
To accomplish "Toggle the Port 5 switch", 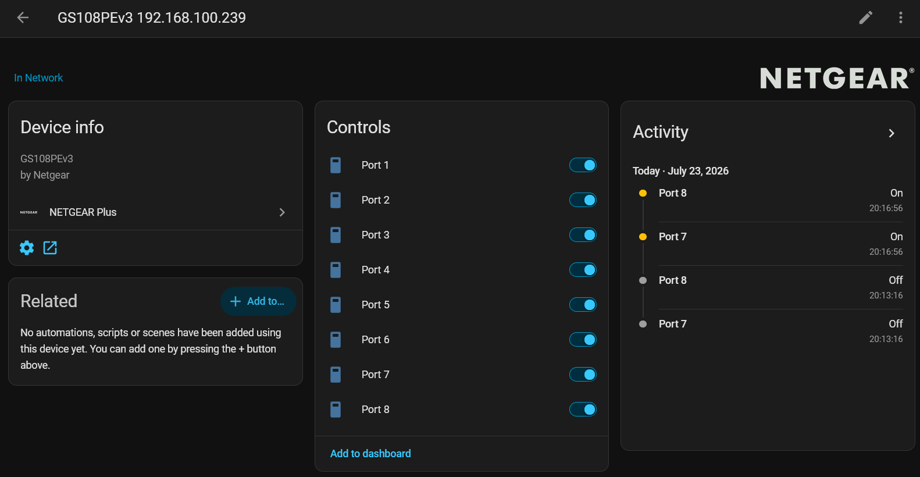I will coord(583,305).
